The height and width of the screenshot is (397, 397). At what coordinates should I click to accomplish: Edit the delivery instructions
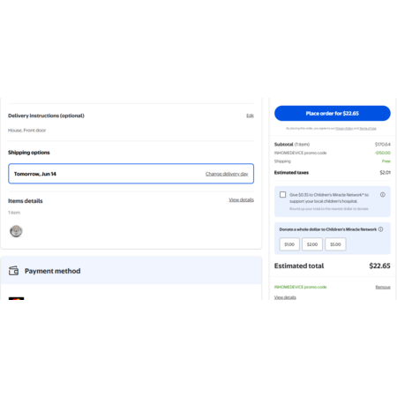[x=250, y=116]
